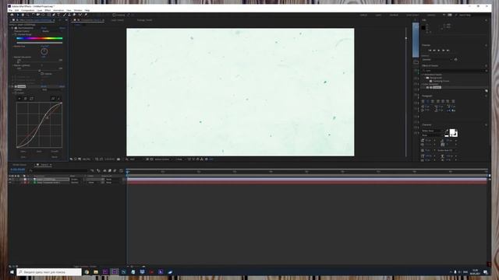The image size is (499, 280).
Task: Open the Composition menu
Action: tap(28, 10)
